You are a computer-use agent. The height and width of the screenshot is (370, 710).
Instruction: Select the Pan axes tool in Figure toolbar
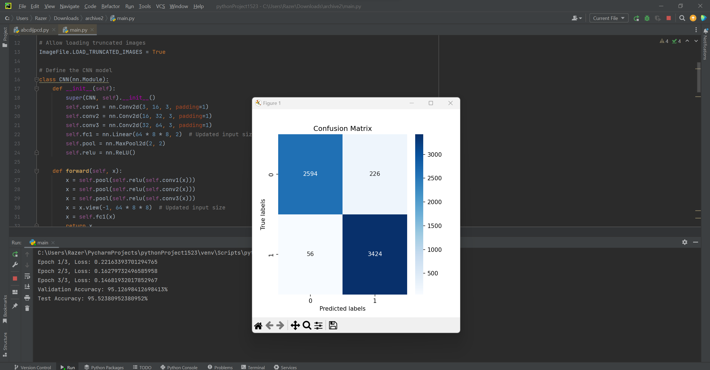(295, 325)
